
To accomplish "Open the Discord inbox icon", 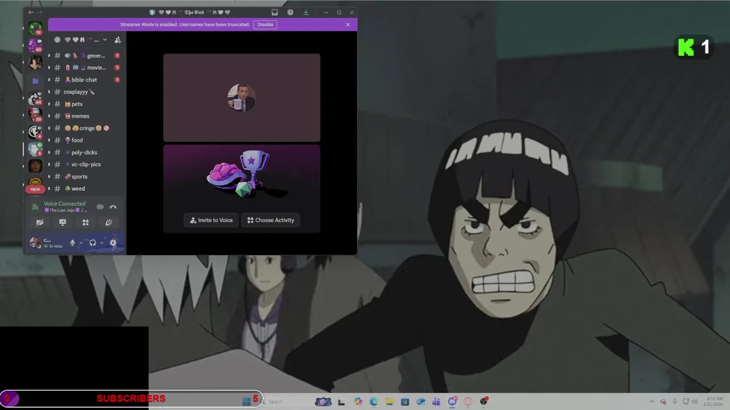I will click(274, 12).
